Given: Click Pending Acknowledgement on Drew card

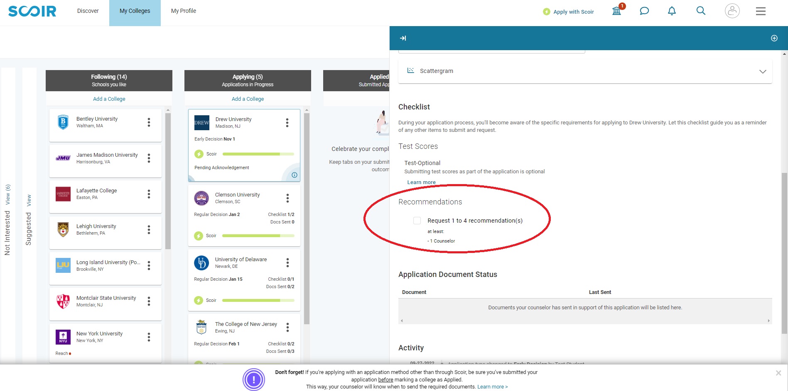Looking at the screenshot, I should coord(222,168).
